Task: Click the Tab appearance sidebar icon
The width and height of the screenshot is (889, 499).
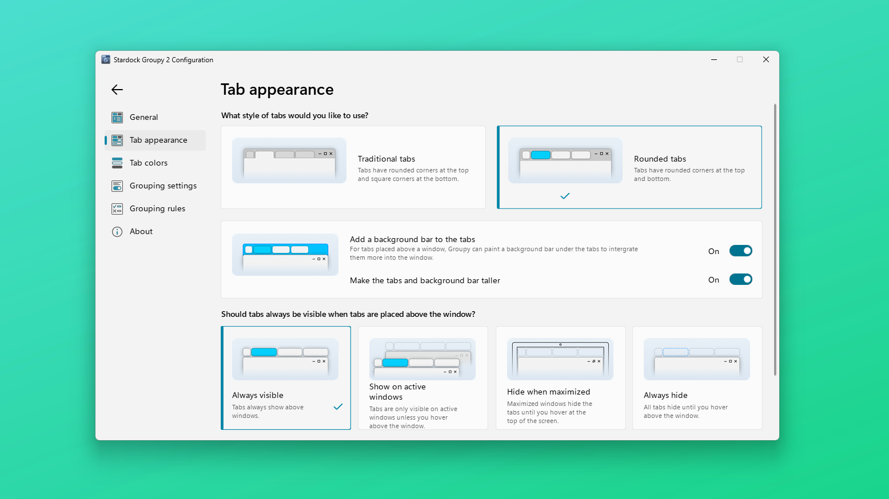Action: (117, 140)
